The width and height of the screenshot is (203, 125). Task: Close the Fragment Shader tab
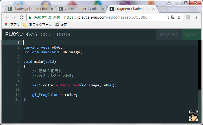[x=154, y=9]
